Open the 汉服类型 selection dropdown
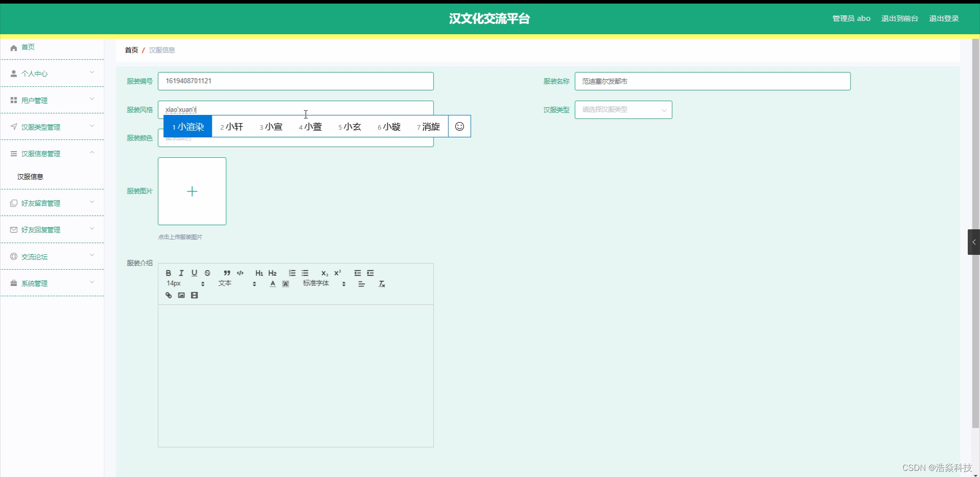980x477 pixels. [x=623, y=110]
